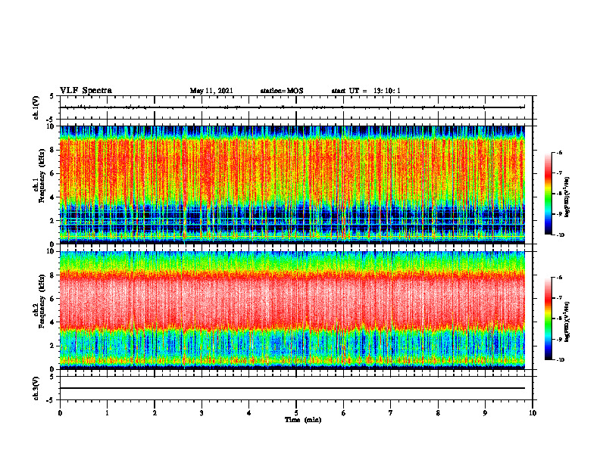Click the ch.2 spectrogram color bar
This screenshot has height=463, width=600.
point(548,319)
